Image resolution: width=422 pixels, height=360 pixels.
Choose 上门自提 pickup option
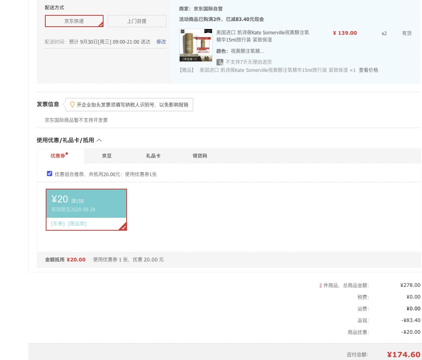click(x=137, y=21)
